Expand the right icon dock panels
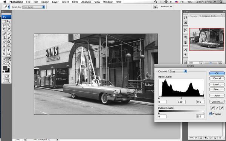The height and width of the screenshot is (141, 226). pyautogui.click(x=186, y=12)
